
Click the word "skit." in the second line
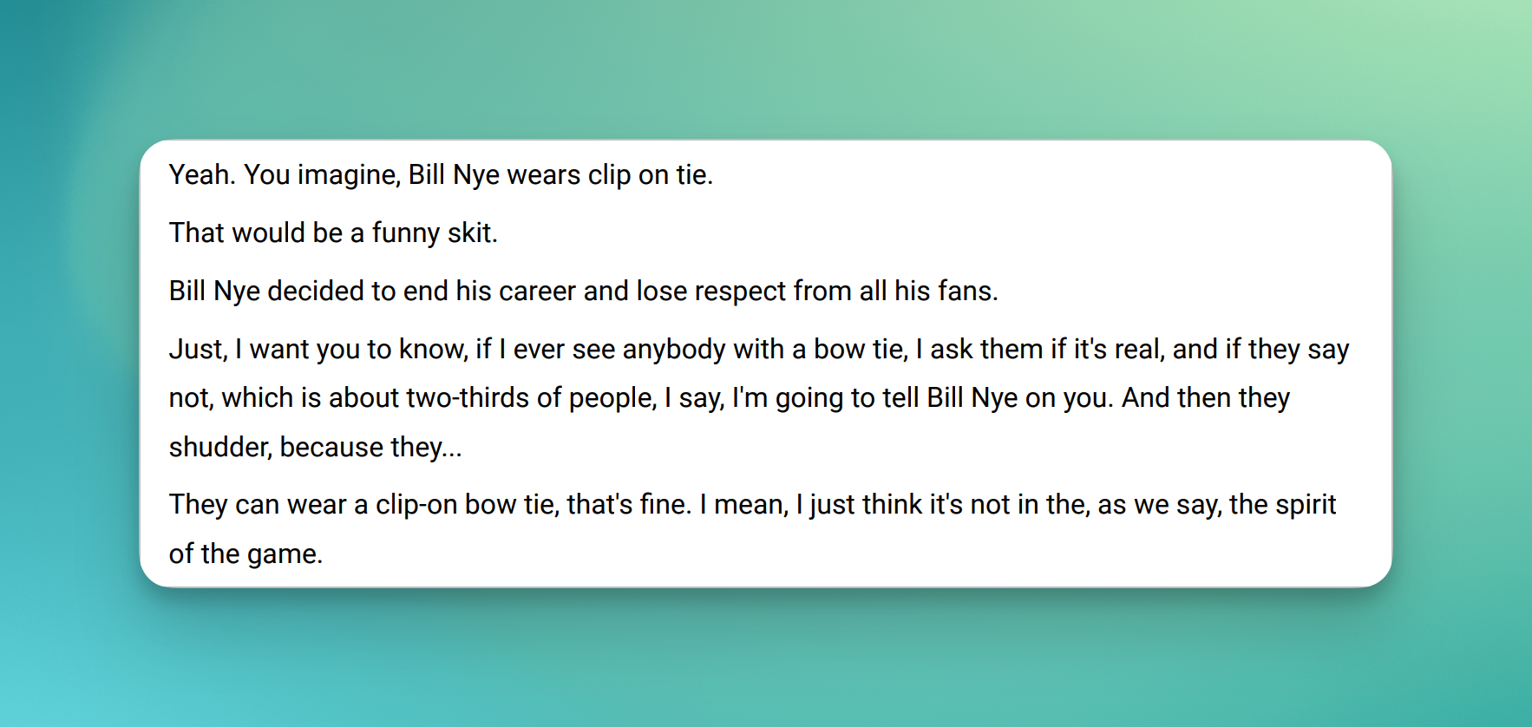472,233
